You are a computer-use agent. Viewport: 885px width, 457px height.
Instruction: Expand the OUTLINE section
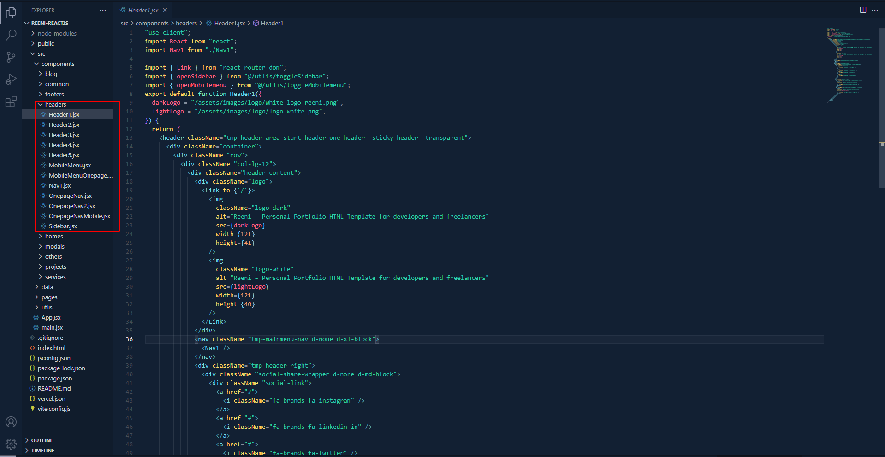[42, 440]
